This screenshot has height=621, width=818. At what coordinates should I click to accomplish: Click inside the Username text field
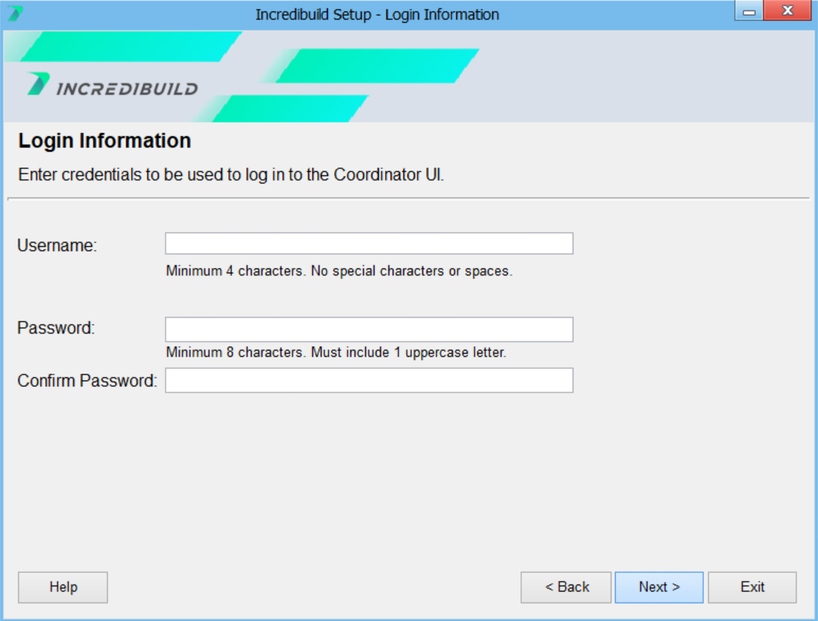click(x=369, y=244)
